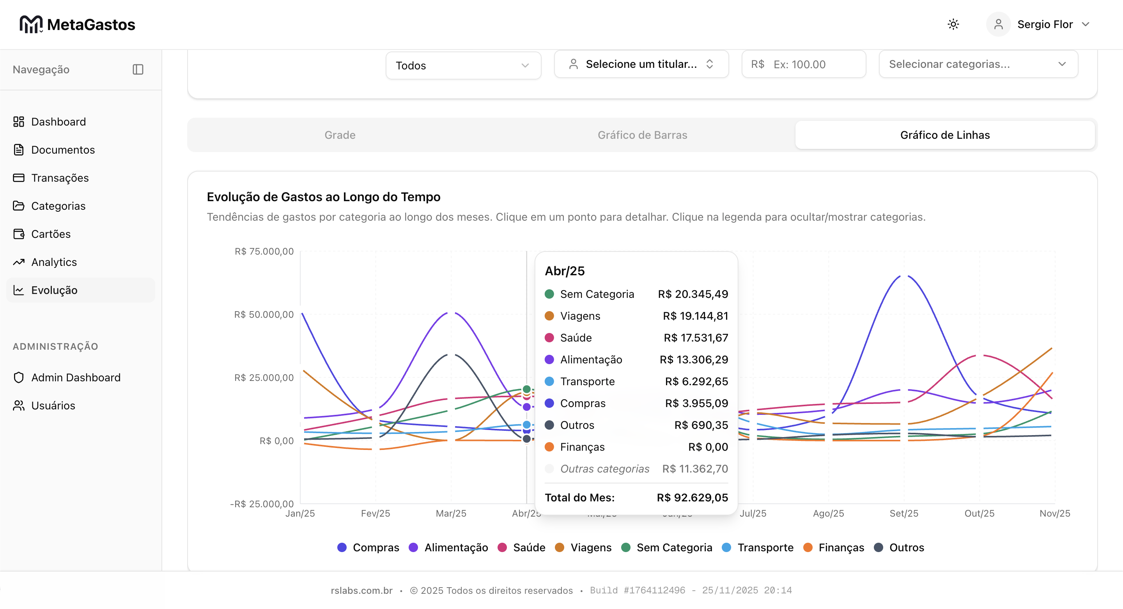Toggle light mode with the sun icon
The height and width of the screenshot is (609, 1123).
(953, 25)
